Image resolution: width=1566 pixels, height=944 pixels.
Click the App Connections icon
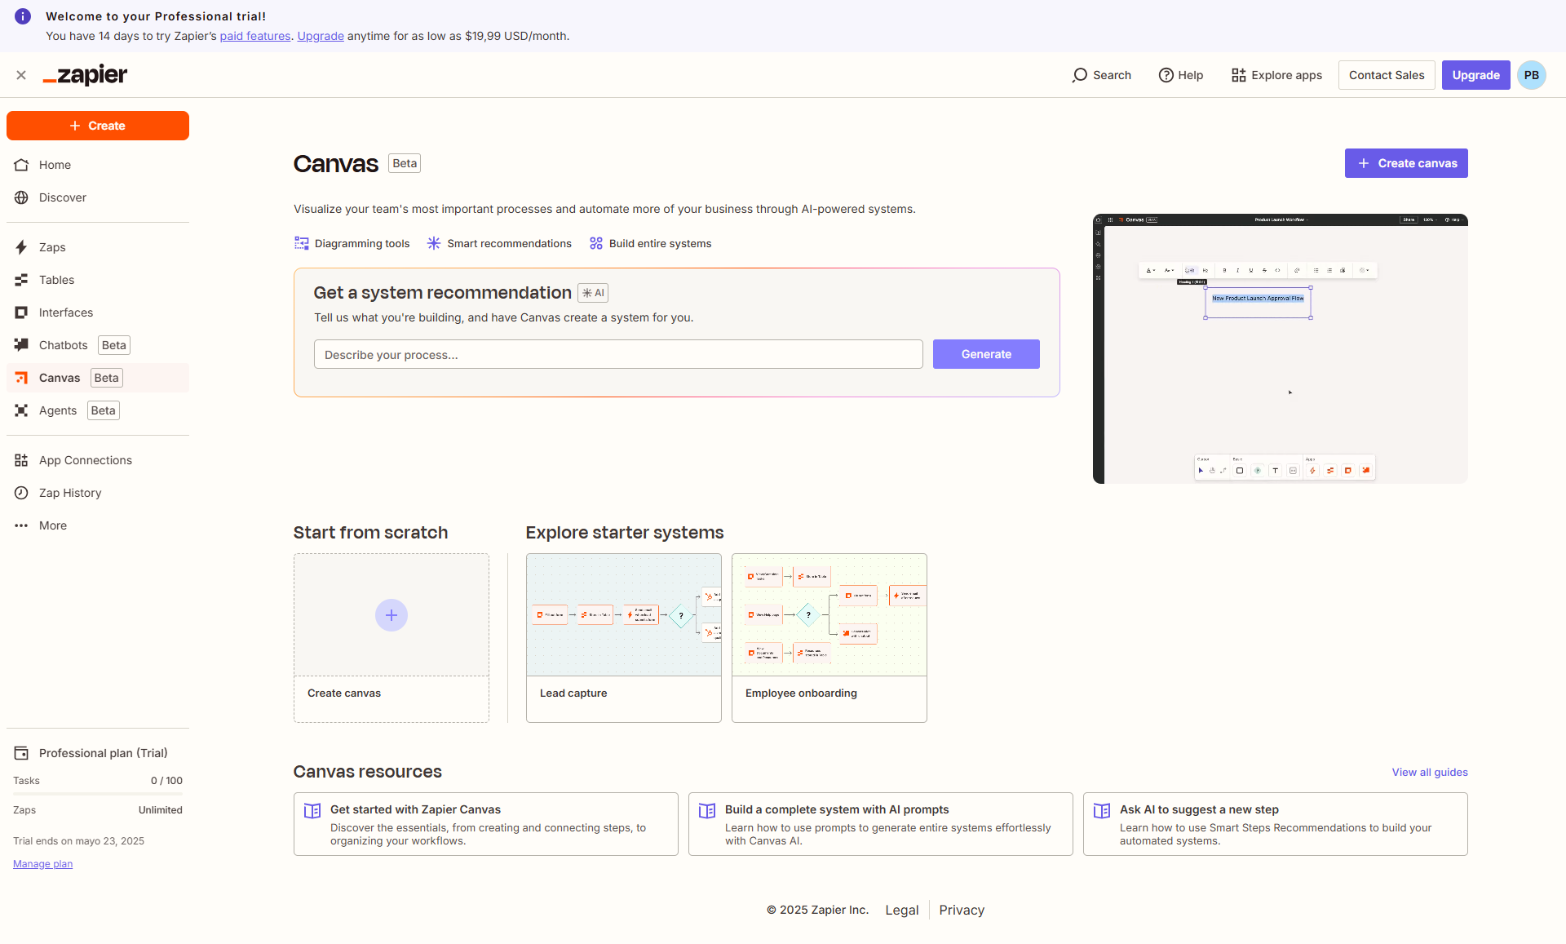click(21, 460)
